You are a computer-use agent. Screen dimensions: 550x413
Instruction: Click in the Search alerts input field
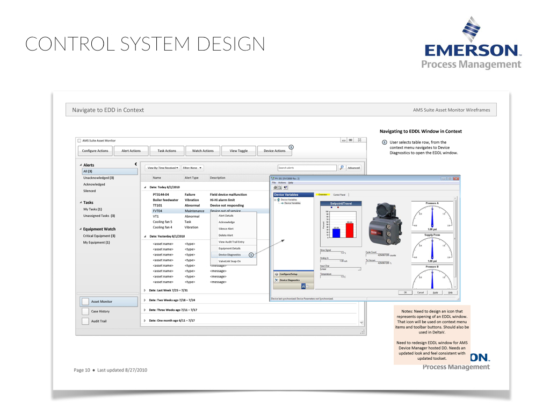click(x=307, y=168)
